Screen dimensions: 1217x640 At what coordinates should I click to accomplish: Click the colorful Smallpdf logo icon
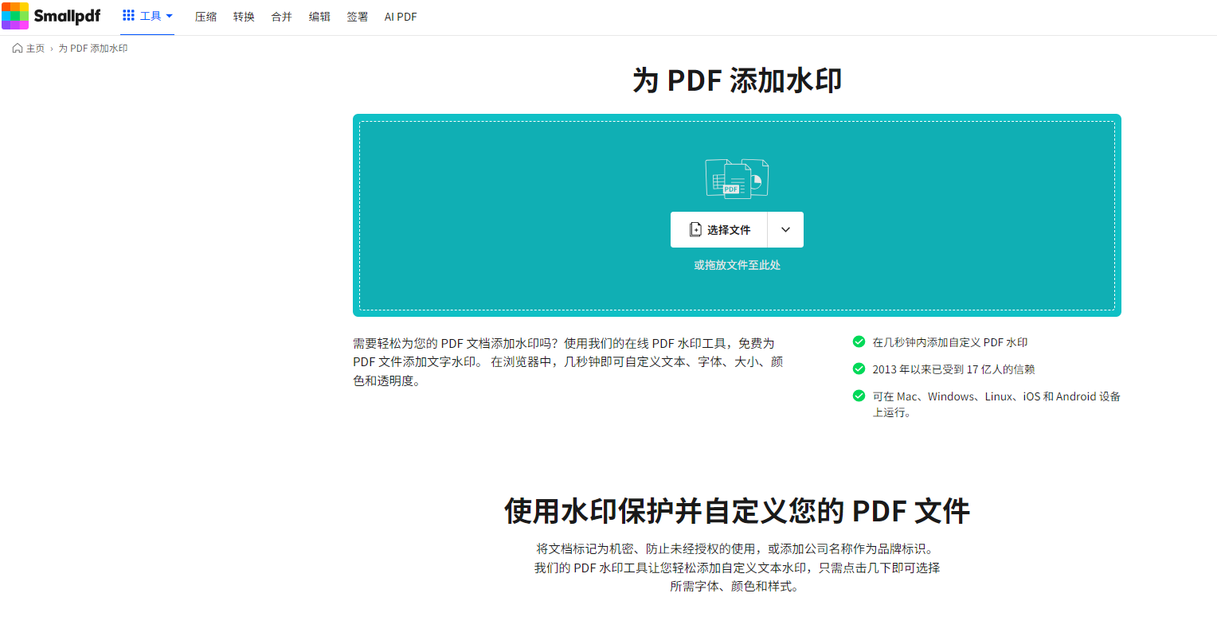[x=15, y=16]
